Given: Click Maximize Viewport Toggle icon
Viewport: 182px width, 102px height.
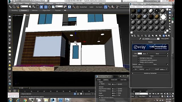Looking at the screenshot, I should coord(173,96).
